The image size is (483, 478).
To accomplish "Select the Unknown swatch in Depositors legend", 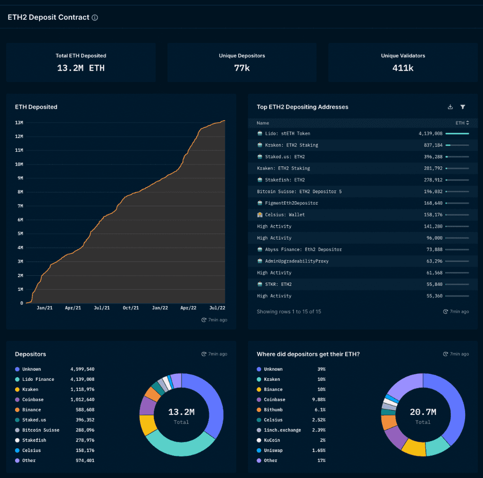I will pyautogui.click(x=17, y=369).
